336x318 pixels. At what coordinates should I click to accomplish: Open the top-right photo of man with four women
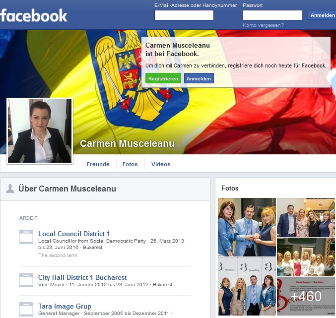pyautogui.click(x=306, y=217)
